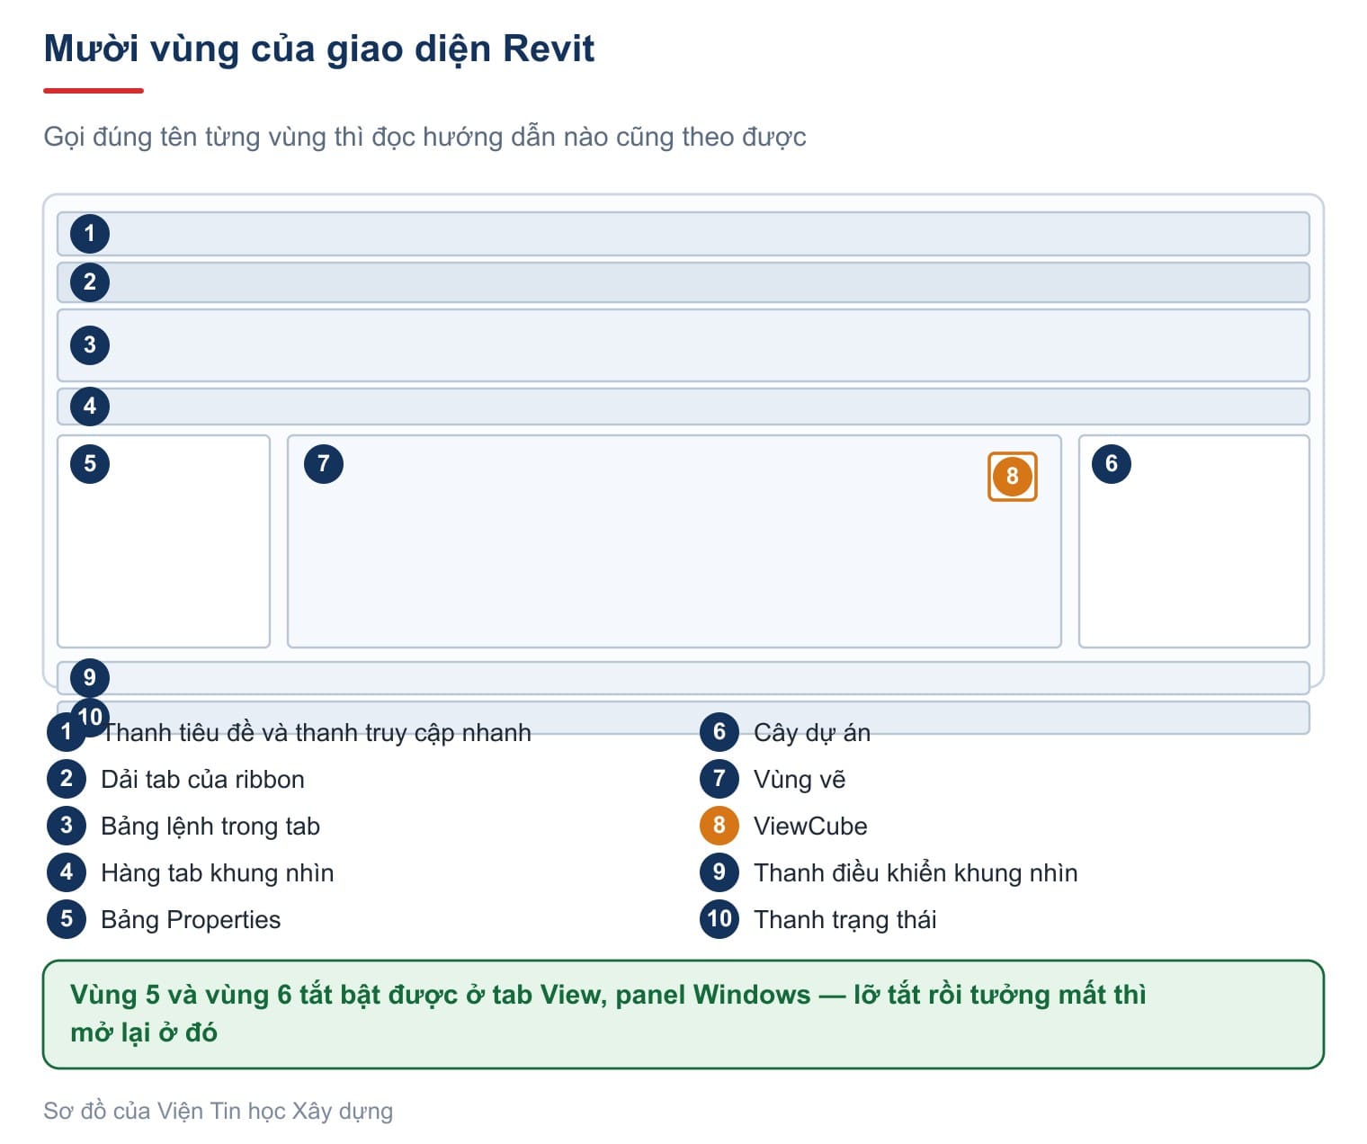Screen dimensions: 1367x1144
Task: Click the green note about 'tab View, panel Windows'
Action: point(683,1014)
